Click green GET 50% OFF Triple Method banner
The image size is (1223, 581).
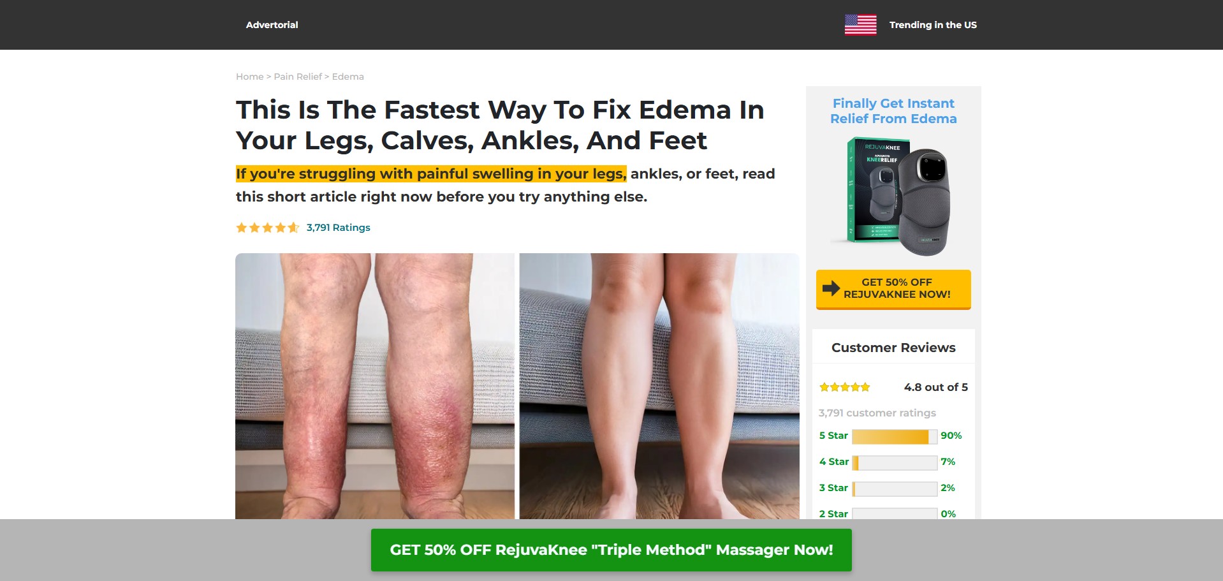pyautogui.click(x=611, y=550)
